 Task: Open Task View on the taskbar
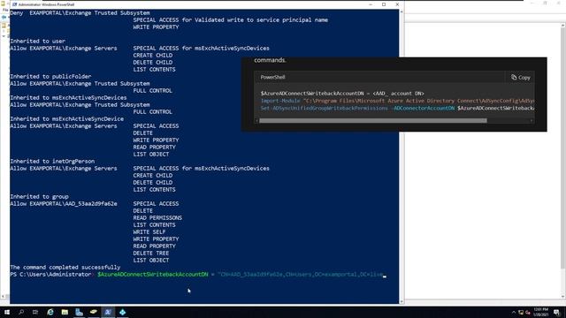[35, 312]
